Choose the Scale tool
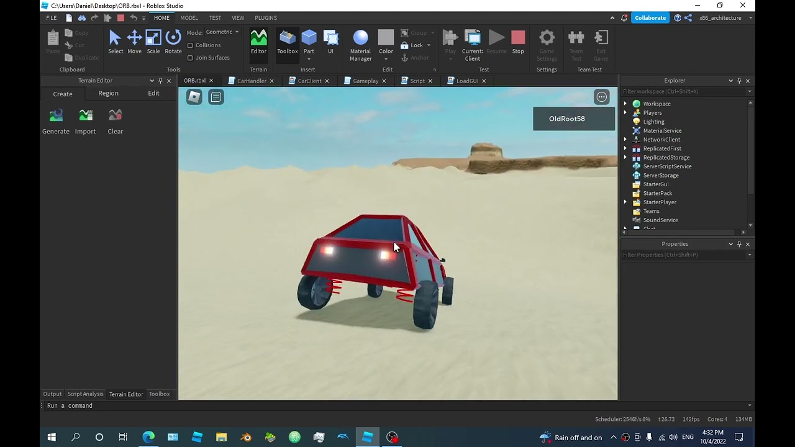The image size is (795, 447). pyautogui.click(x=153, y=42)
